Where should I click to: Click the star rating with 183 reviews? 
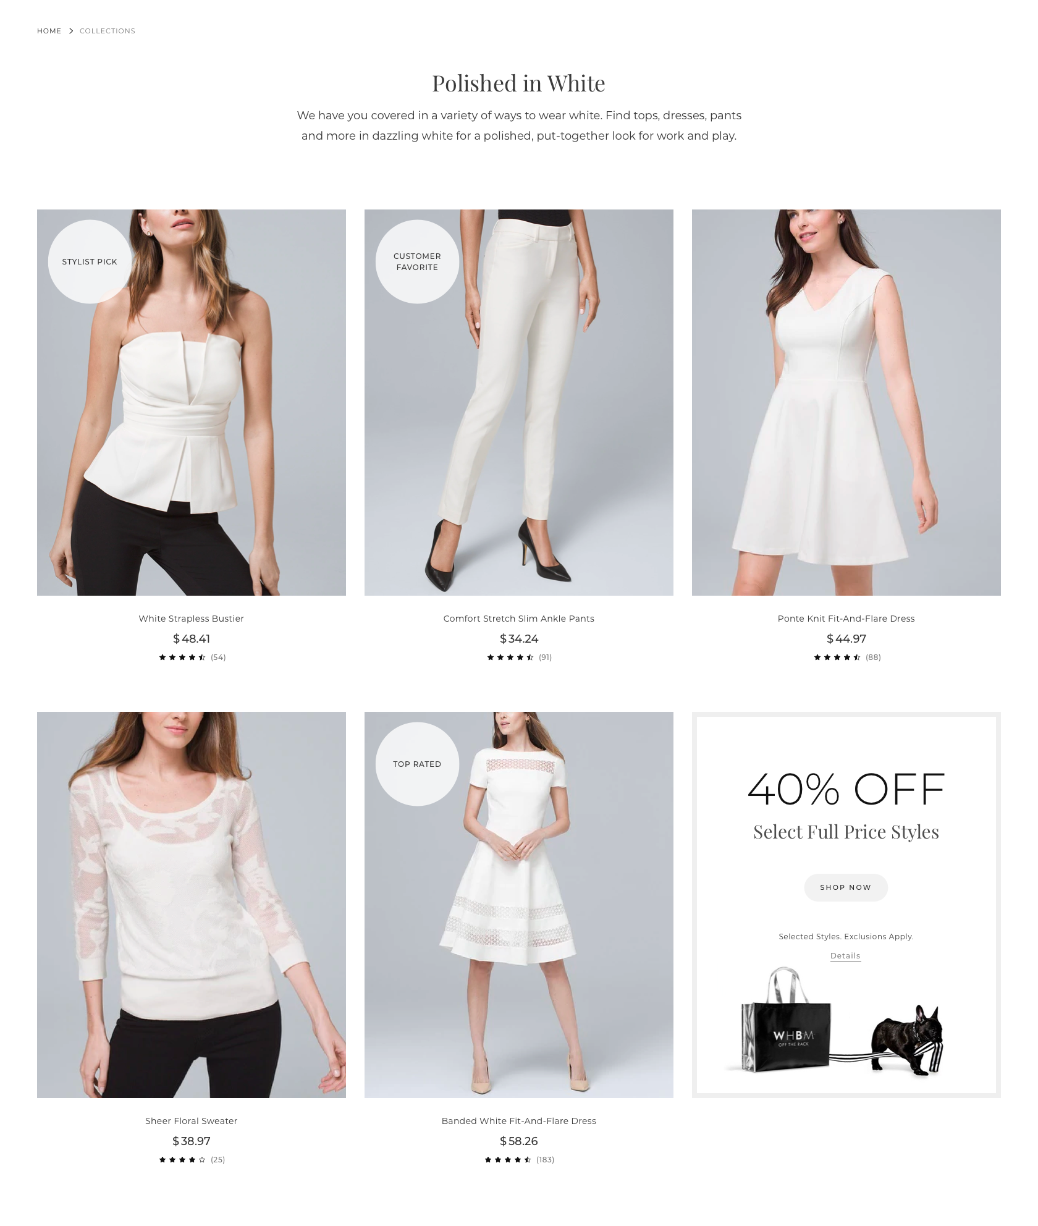(508, 1160)
